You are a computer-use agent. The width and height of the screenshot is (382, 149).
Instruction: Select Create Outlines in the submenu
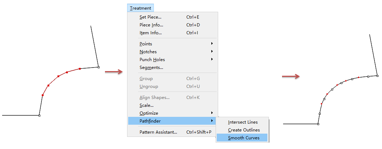(244, 130)
